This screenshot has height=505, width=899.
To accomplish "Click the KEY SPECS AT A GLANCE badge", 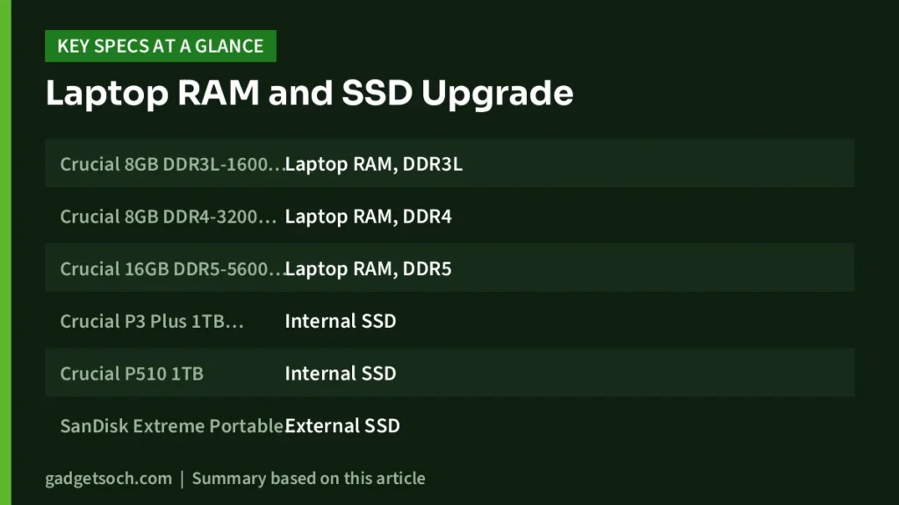I will coord(161,46).
